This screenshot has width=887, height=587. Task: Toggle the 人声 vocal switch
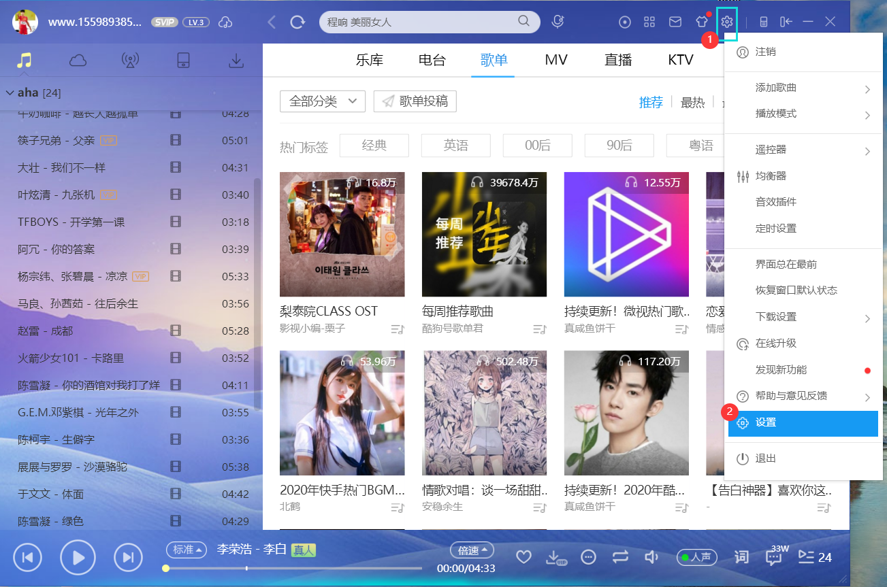(696, 558)
